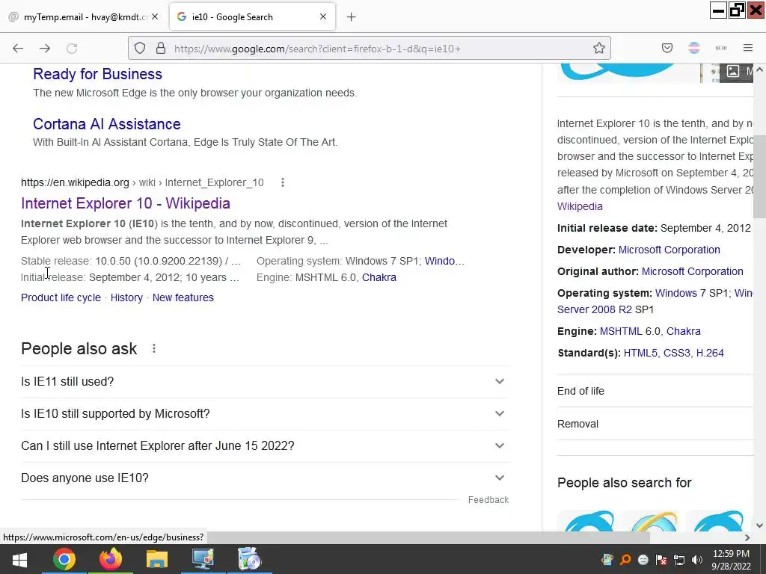Open the MSHTML link in knowledge panel
The height and width of the screenshot is (574, 766).
point(621,331)
